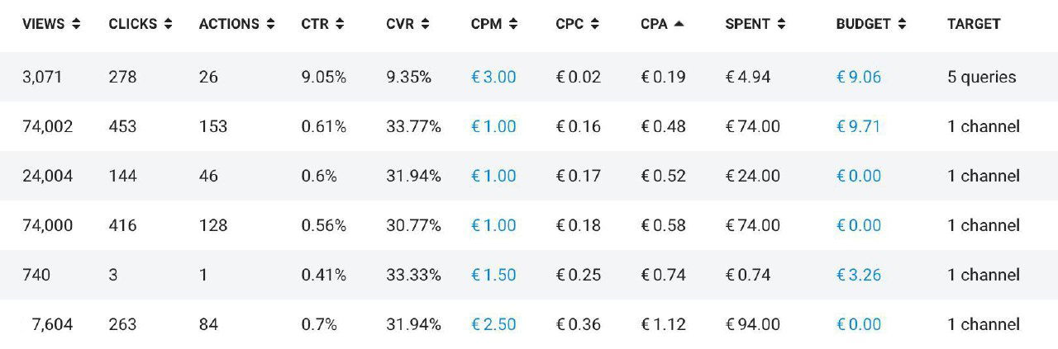Click the Actions column sort arrows
The image size is (1058, 349).
pyautogui.click(x=270, y=25)
